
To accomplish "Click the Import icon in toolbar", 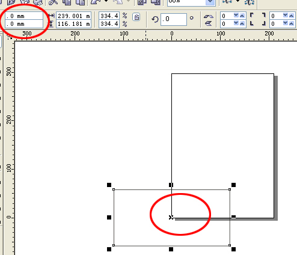I will (x=142, y=2).
